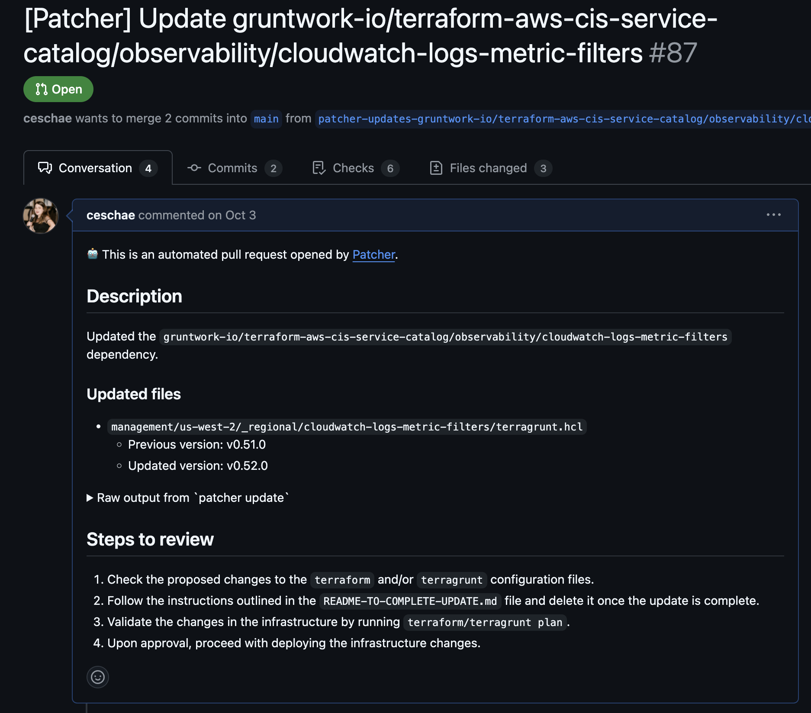Viewport: 811px width, 713px height.
Task: Click the Steps to review heading
Action: click(x=150, y=539)
